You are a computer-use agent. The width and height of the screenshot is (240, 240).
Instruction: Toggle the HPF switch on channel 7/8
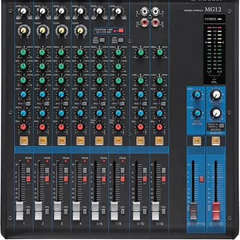121,40
